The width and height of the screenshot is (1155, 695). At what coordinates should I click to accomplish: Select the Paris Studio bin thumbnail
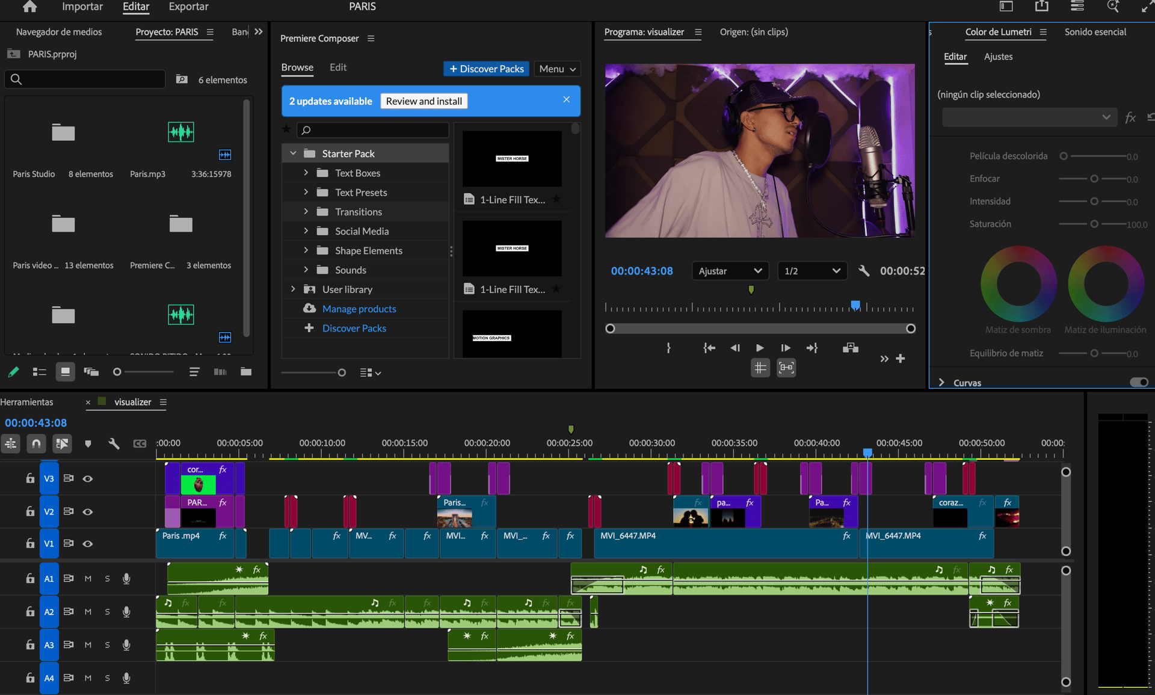(63, 132)
